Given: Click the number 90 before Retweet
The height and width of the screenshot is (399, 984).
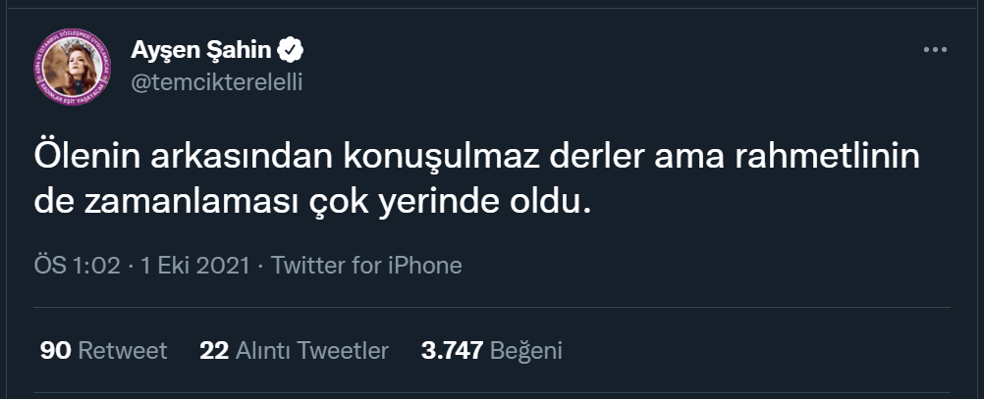Looking at the screenshot, I should [55, 350].
